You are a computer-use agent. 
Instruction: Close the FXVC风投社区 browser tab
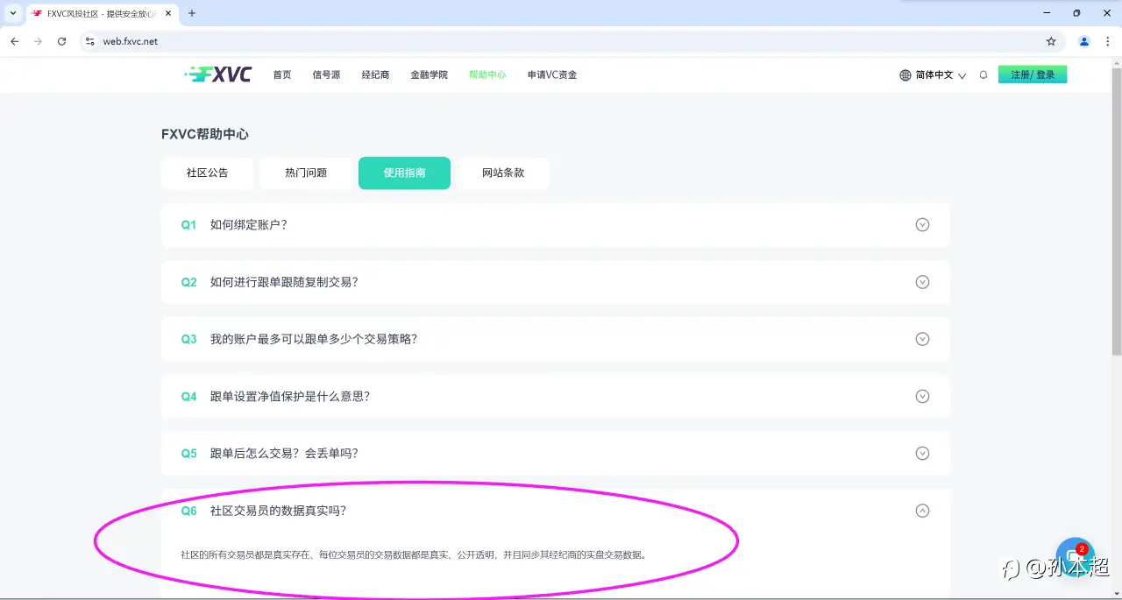pyautogui.click(x=168, y=13)
